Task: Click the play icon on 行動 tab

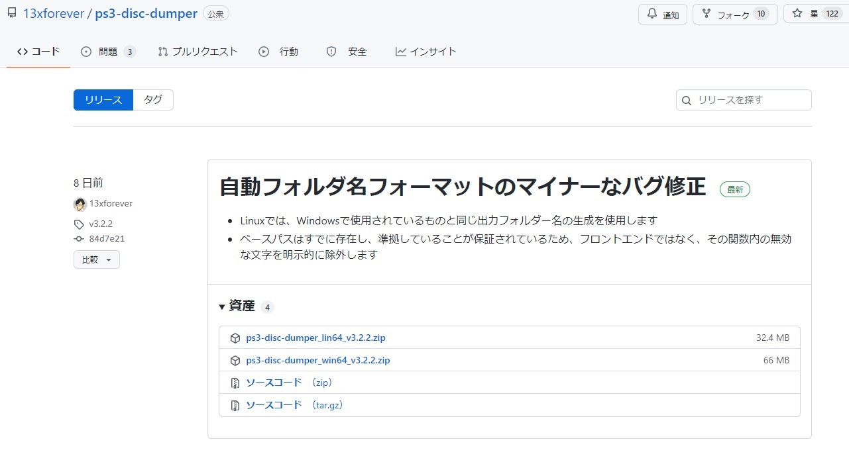Action: 264,52
